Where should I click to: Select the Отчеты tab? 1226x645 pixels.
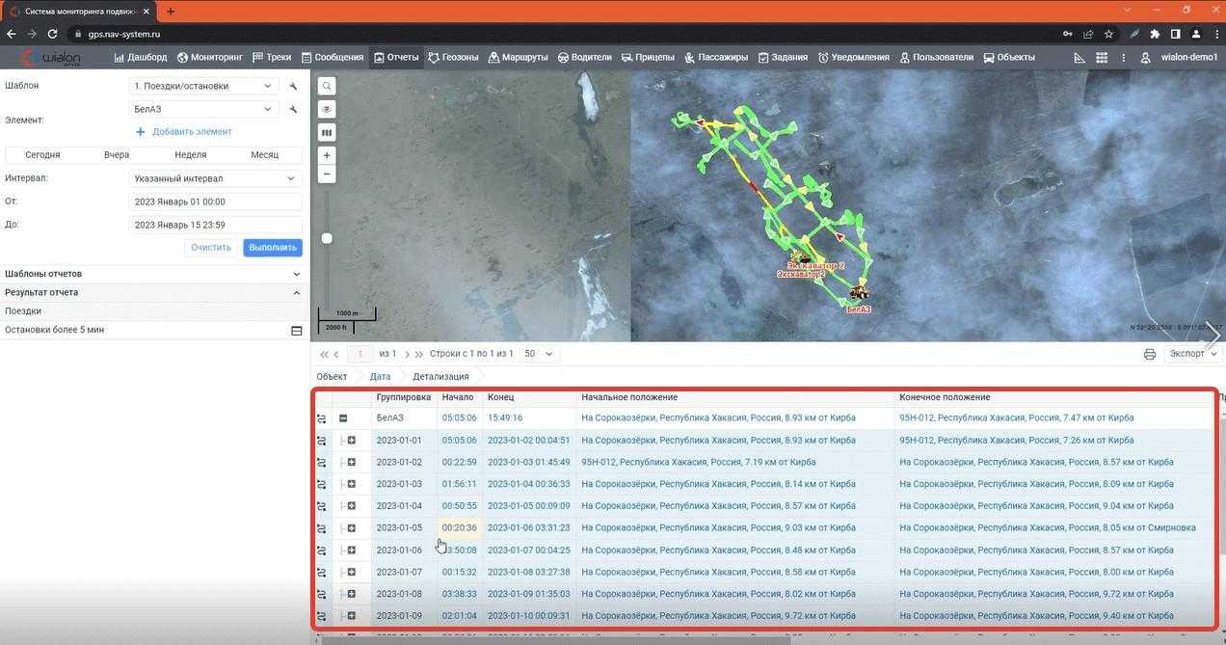pyautogui.click(x=396, y=58)
